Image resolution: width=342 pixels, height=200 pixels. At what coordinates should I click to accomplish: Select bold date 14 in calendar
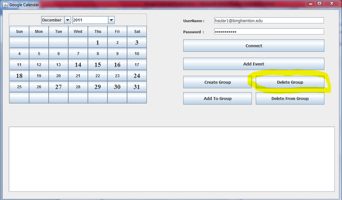pyautogui.click(x=78, y=65)
